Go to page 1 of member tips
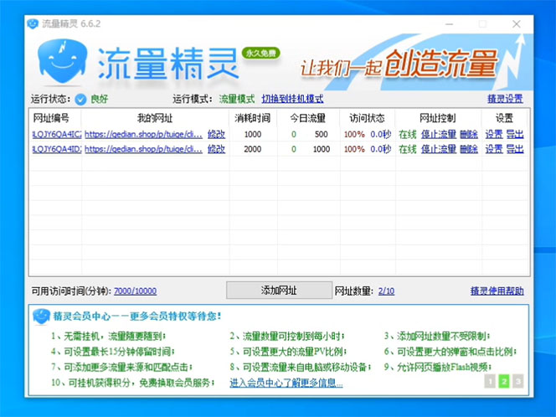 point(490,382)
